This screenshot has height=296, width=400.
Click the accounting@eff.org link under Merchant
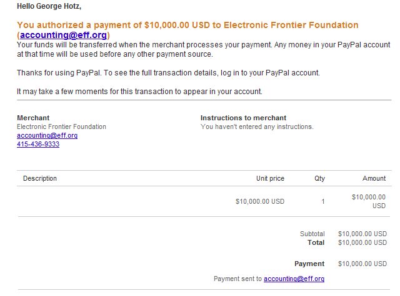(47, 136)
